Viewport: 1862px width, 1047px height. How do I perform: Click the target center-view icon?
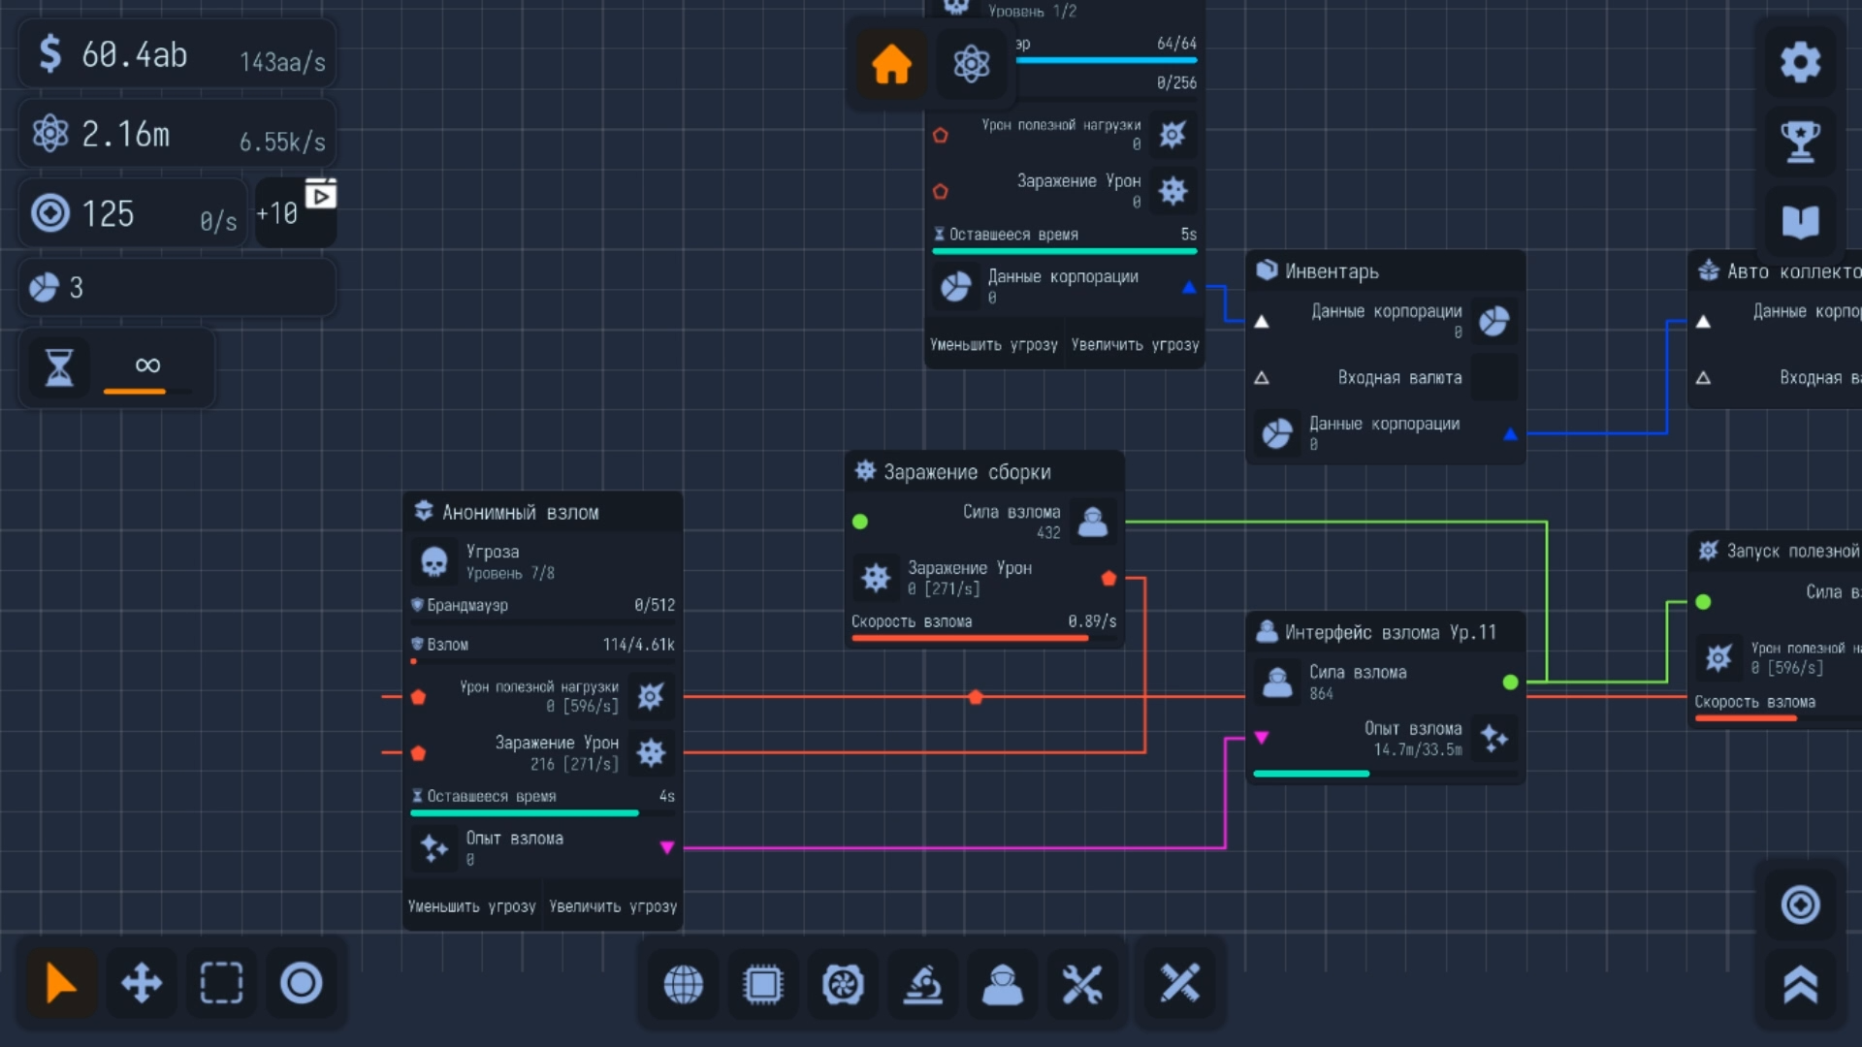(1800, 904)
